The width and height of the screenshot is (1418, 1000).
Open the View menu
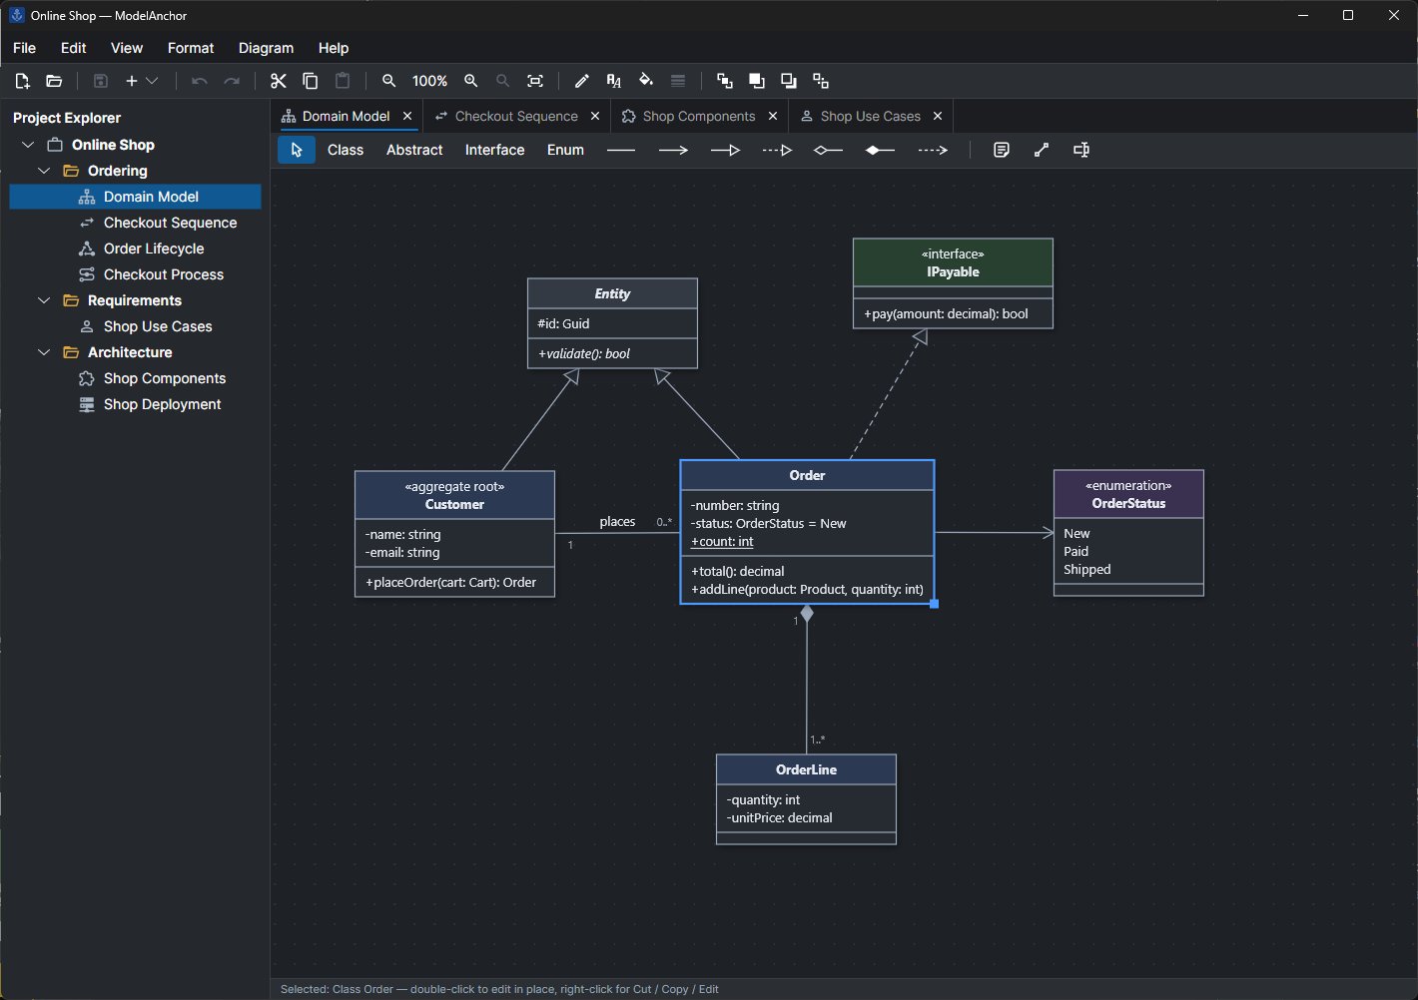pos(127,48)
